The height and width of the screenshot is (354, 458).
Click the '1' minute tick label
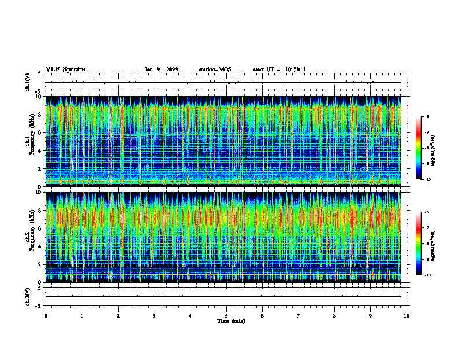click(82, 316)
